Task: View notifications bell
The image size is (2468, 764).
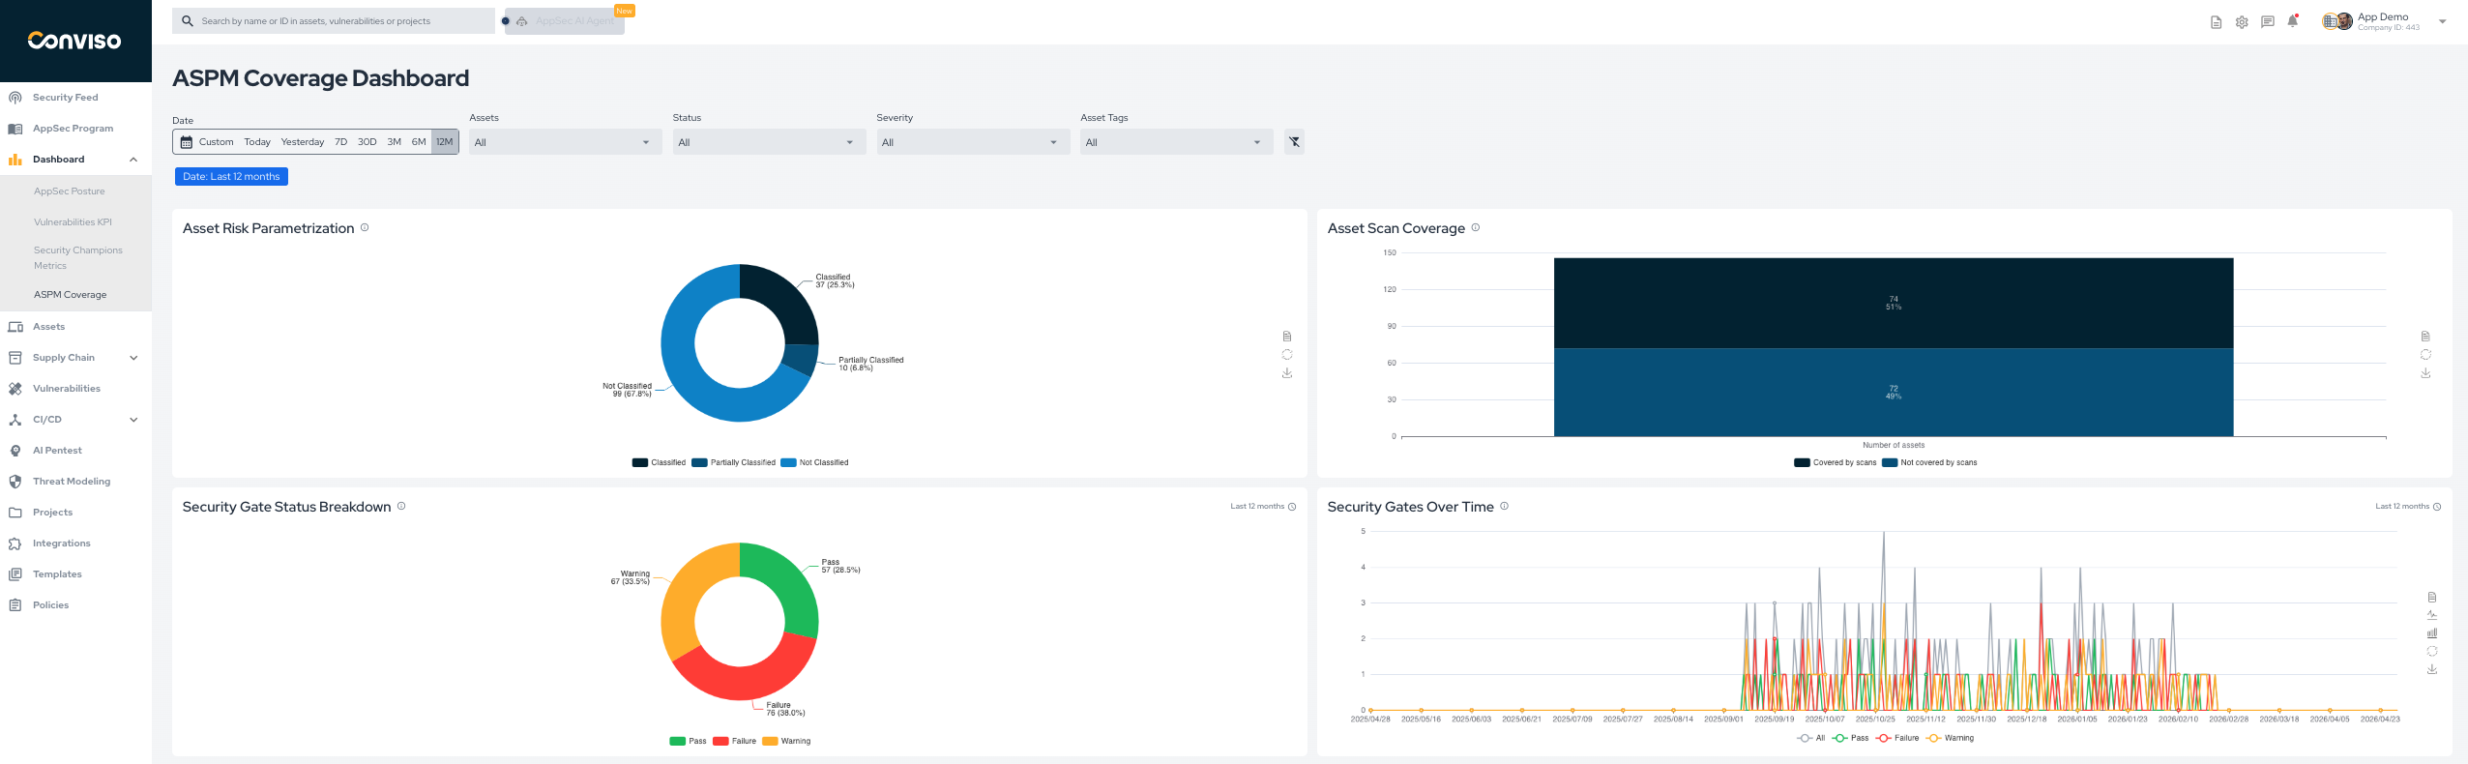Action: coord(2292,21)
